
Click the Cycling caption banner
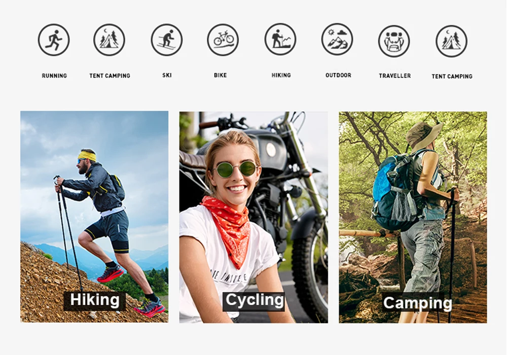[254, 301]
